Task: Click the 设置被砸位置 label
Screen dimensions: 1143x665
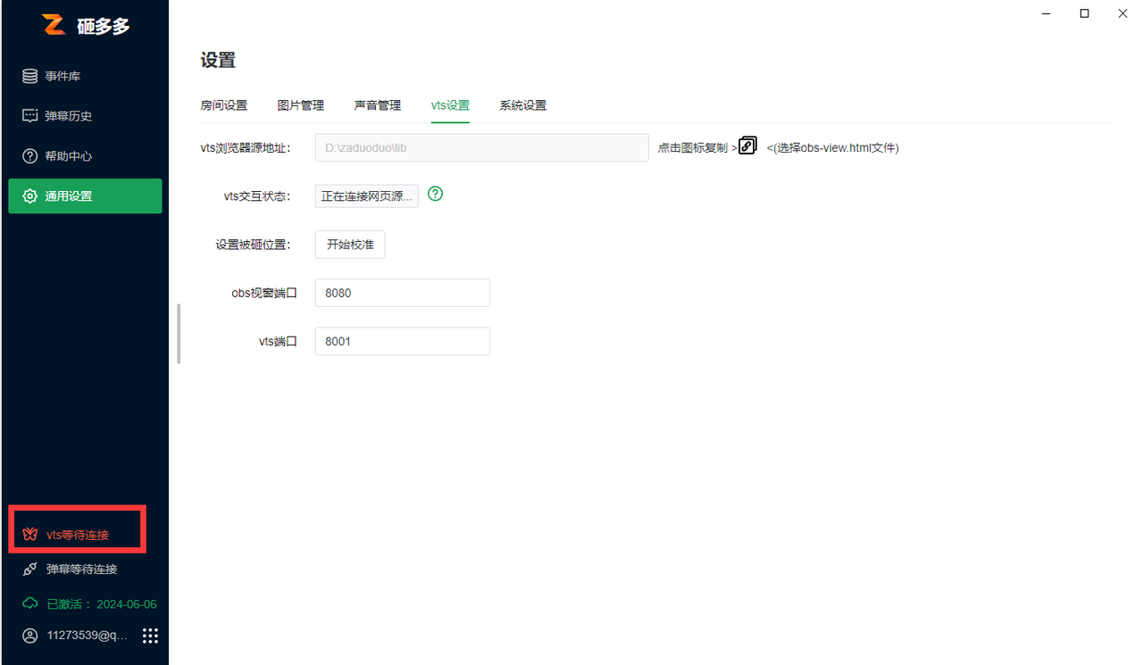Action: 253,245
